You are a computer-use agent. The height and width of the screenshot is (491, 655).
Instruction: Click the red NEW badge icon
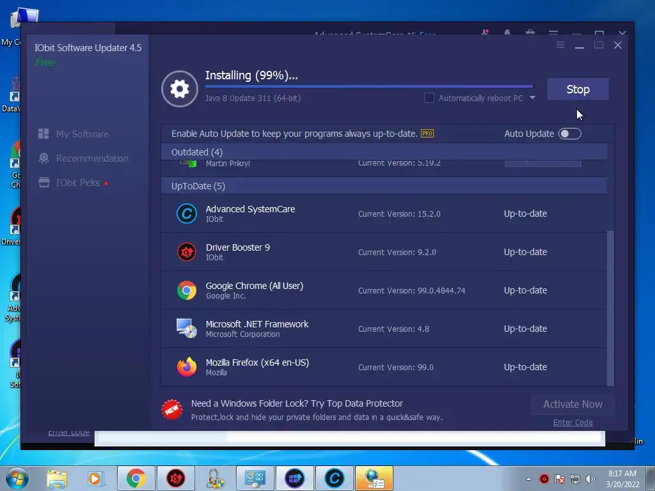171,410
